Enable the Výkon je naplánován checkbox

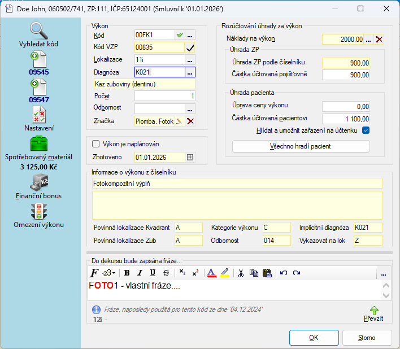[95, 143]
